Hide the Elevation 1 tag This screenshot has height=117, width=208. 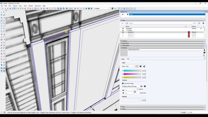click(x=123, y=32)
